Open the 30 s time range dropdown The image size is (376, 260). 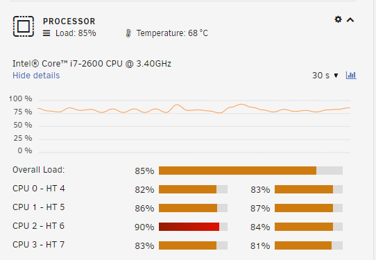coord(325,76)
